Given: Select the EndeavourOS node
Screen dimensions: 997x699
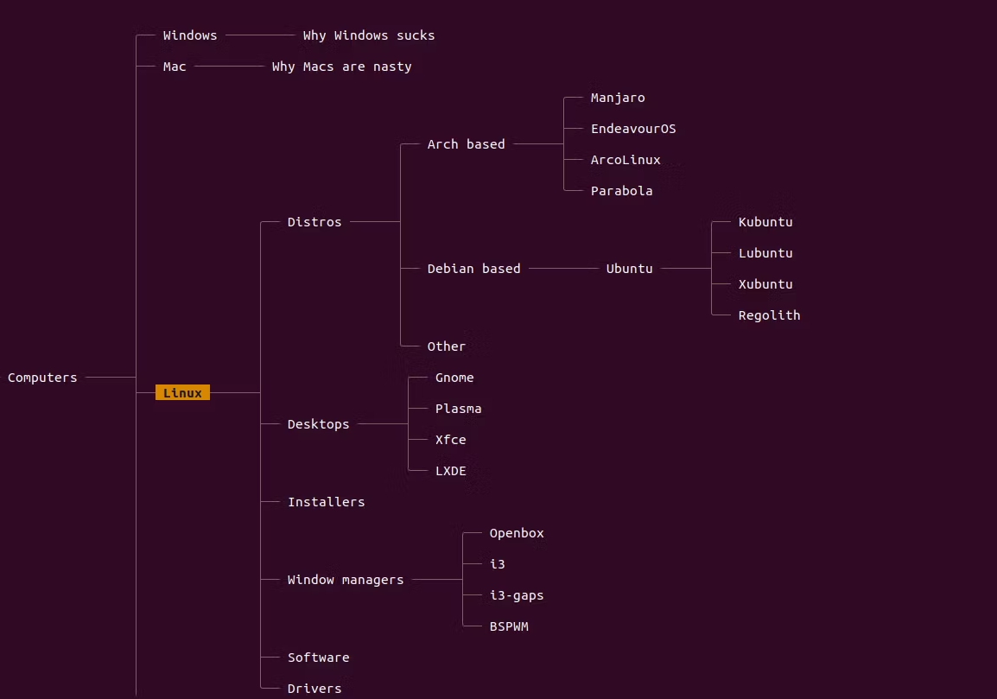Looking at the screenshot, I should click(633, 129).
